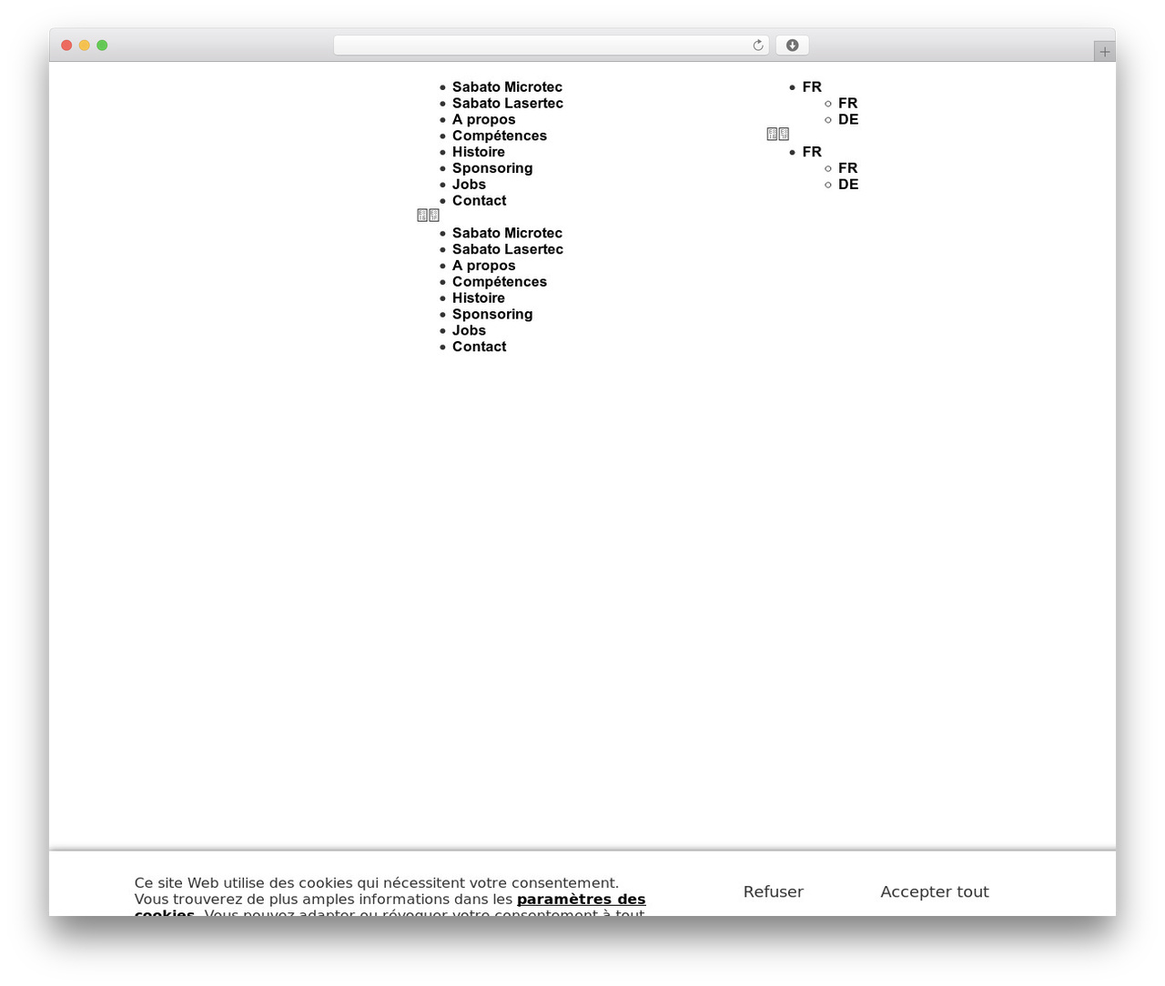This screenshot has height=986, width=1165.
Task: Click the glyph icon between language lists
Action: coord(778,135)
